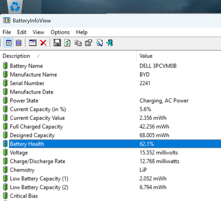Screen dimensions: 221x201
Task: Select the Charge/Discharge Rate row
Action: [111, 161]
